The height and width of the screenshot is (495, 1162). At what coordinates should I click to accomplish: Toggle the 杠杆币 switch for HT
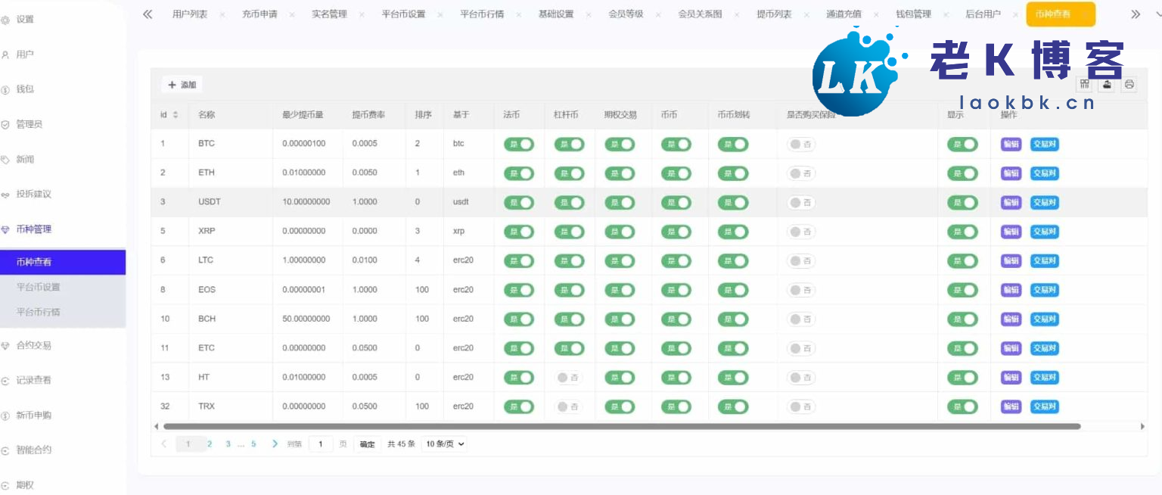pos(568,377)
